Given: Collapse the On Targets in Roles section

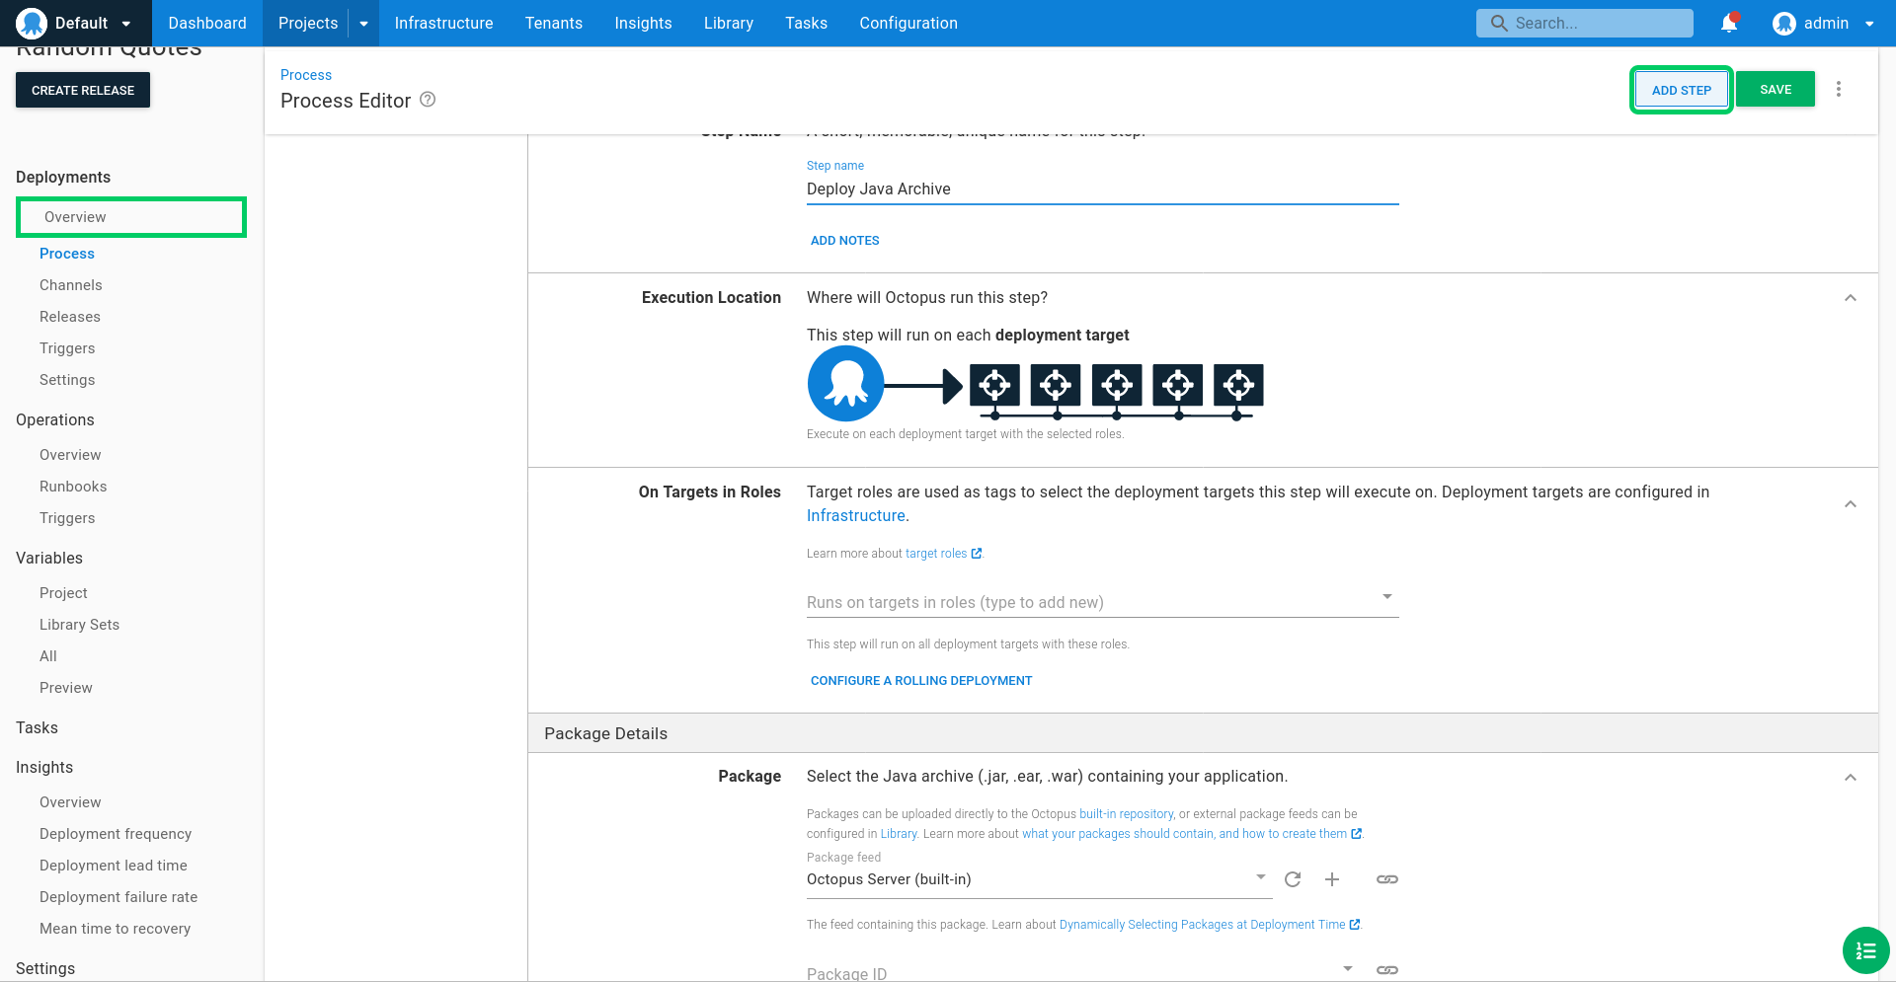Looking at the screenshot, I should [x=1851, y=504].
